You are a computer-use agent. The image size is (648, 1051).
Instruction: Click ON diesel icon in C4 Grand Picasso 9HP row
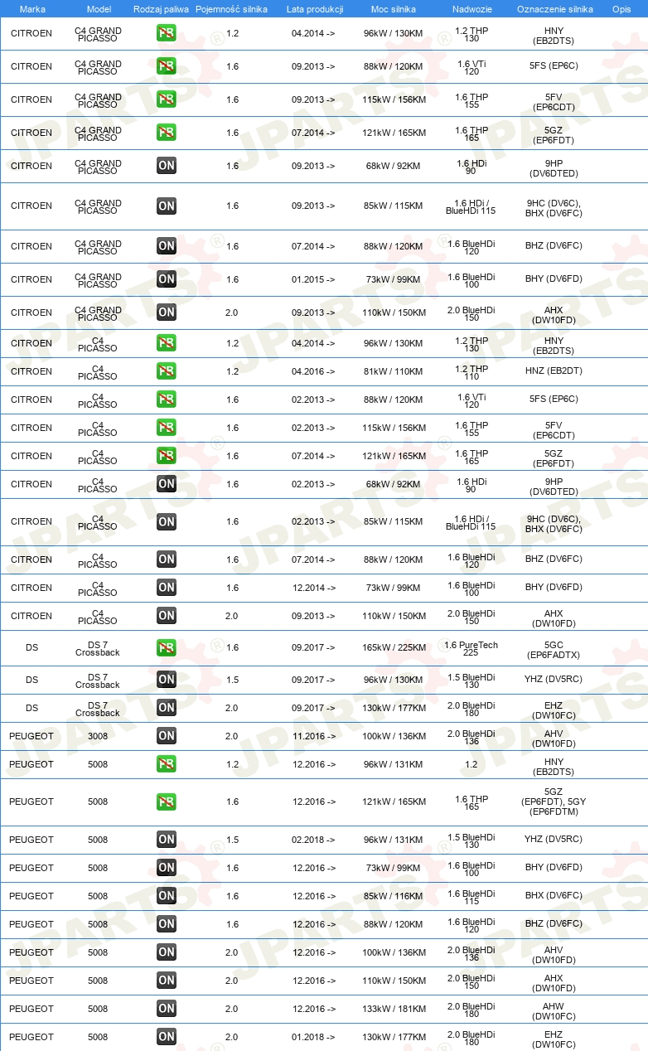[x=167, y=166]
